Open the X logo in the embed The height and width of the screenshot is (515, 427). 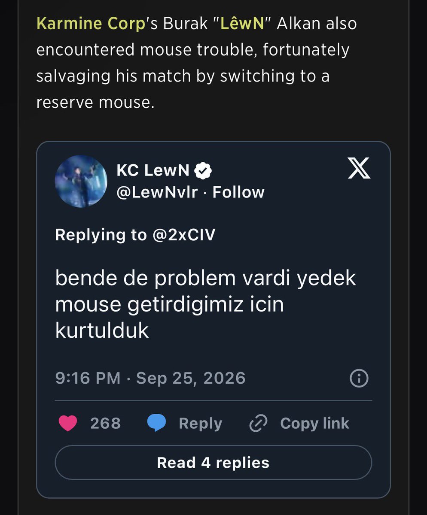tap(359, 167)
